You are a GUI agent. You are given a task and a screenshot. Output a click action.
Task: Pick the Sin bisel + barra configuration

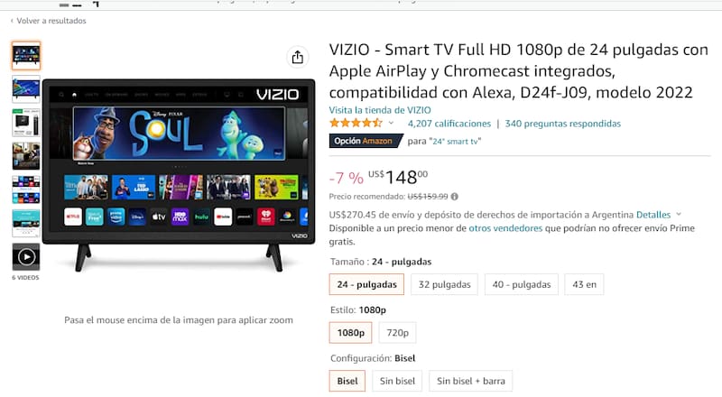470,381
